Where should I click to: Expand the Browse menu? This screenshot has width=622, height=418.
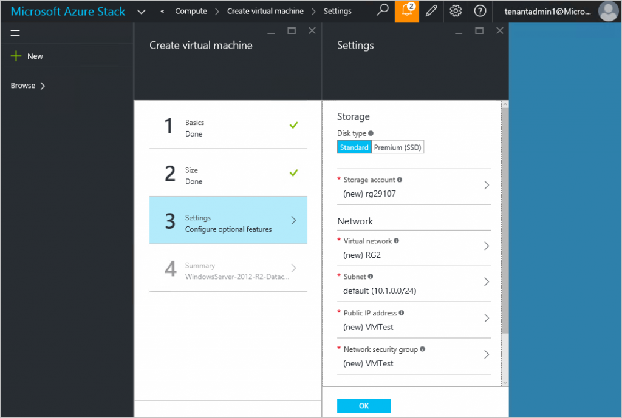28,86
